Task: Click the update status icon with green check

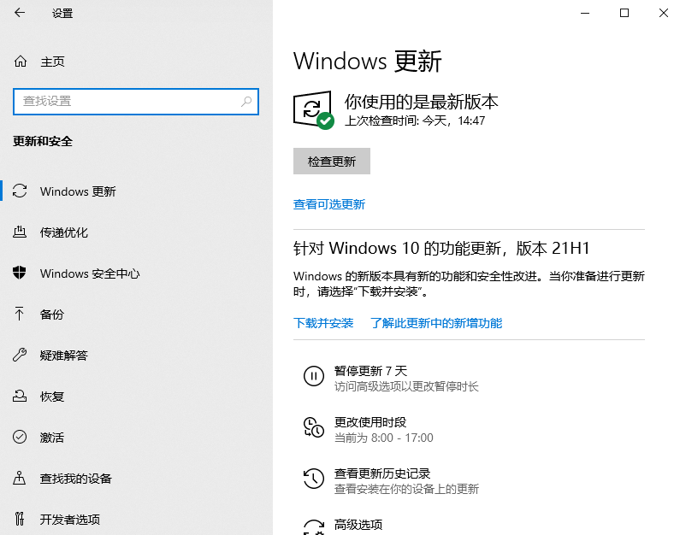Action: click(x=314, y=110)
